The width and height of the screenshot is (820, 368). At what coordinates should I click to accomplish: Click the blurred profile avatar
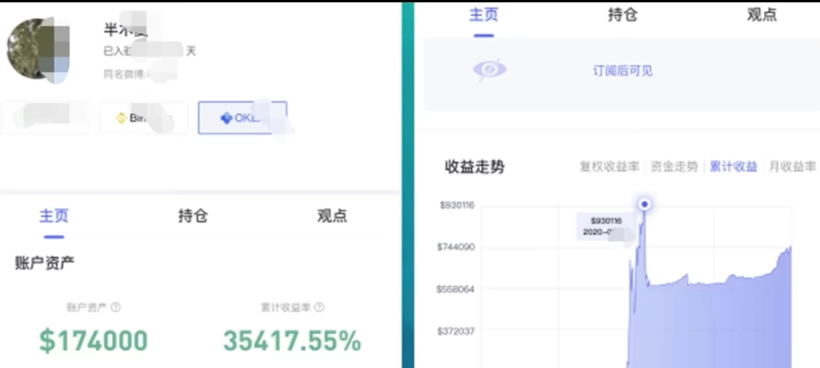pos(38,50)
